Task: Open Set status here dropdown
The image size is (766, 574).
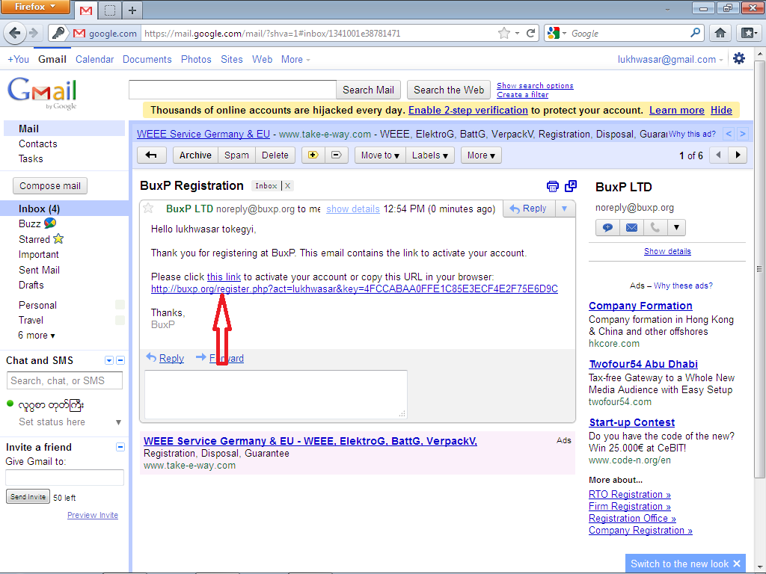Action: [x=118, y=422]
